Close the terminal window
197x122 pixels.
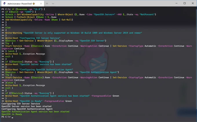click(x=193, y=3)
